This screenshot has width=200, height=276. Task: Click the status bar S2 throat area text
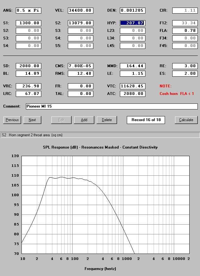(32, 135)
